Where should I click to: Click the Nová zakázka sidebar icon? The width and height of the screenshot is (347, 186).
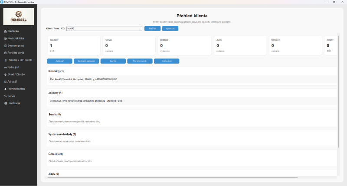(x=5, y=38)
